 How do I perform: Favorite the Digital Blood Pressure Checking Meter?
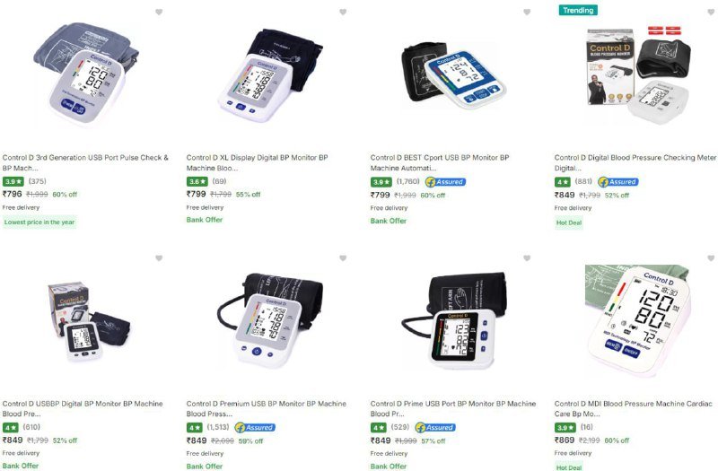click(x=711, y=12)
